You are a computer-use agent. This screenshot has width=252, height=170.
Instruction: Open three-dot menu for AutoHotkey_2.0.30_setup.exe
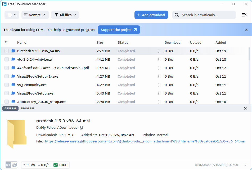pyautogui.click(x=159, y=102)
